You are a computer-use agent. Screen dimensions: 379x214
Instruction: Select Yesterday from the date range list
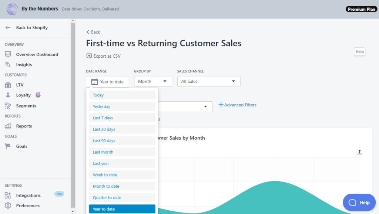pyautogui.click(x=122, y=106)
